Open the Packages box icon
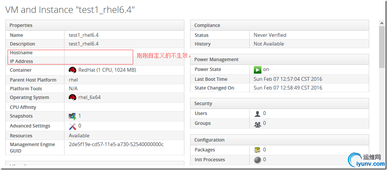 (258, 150)
